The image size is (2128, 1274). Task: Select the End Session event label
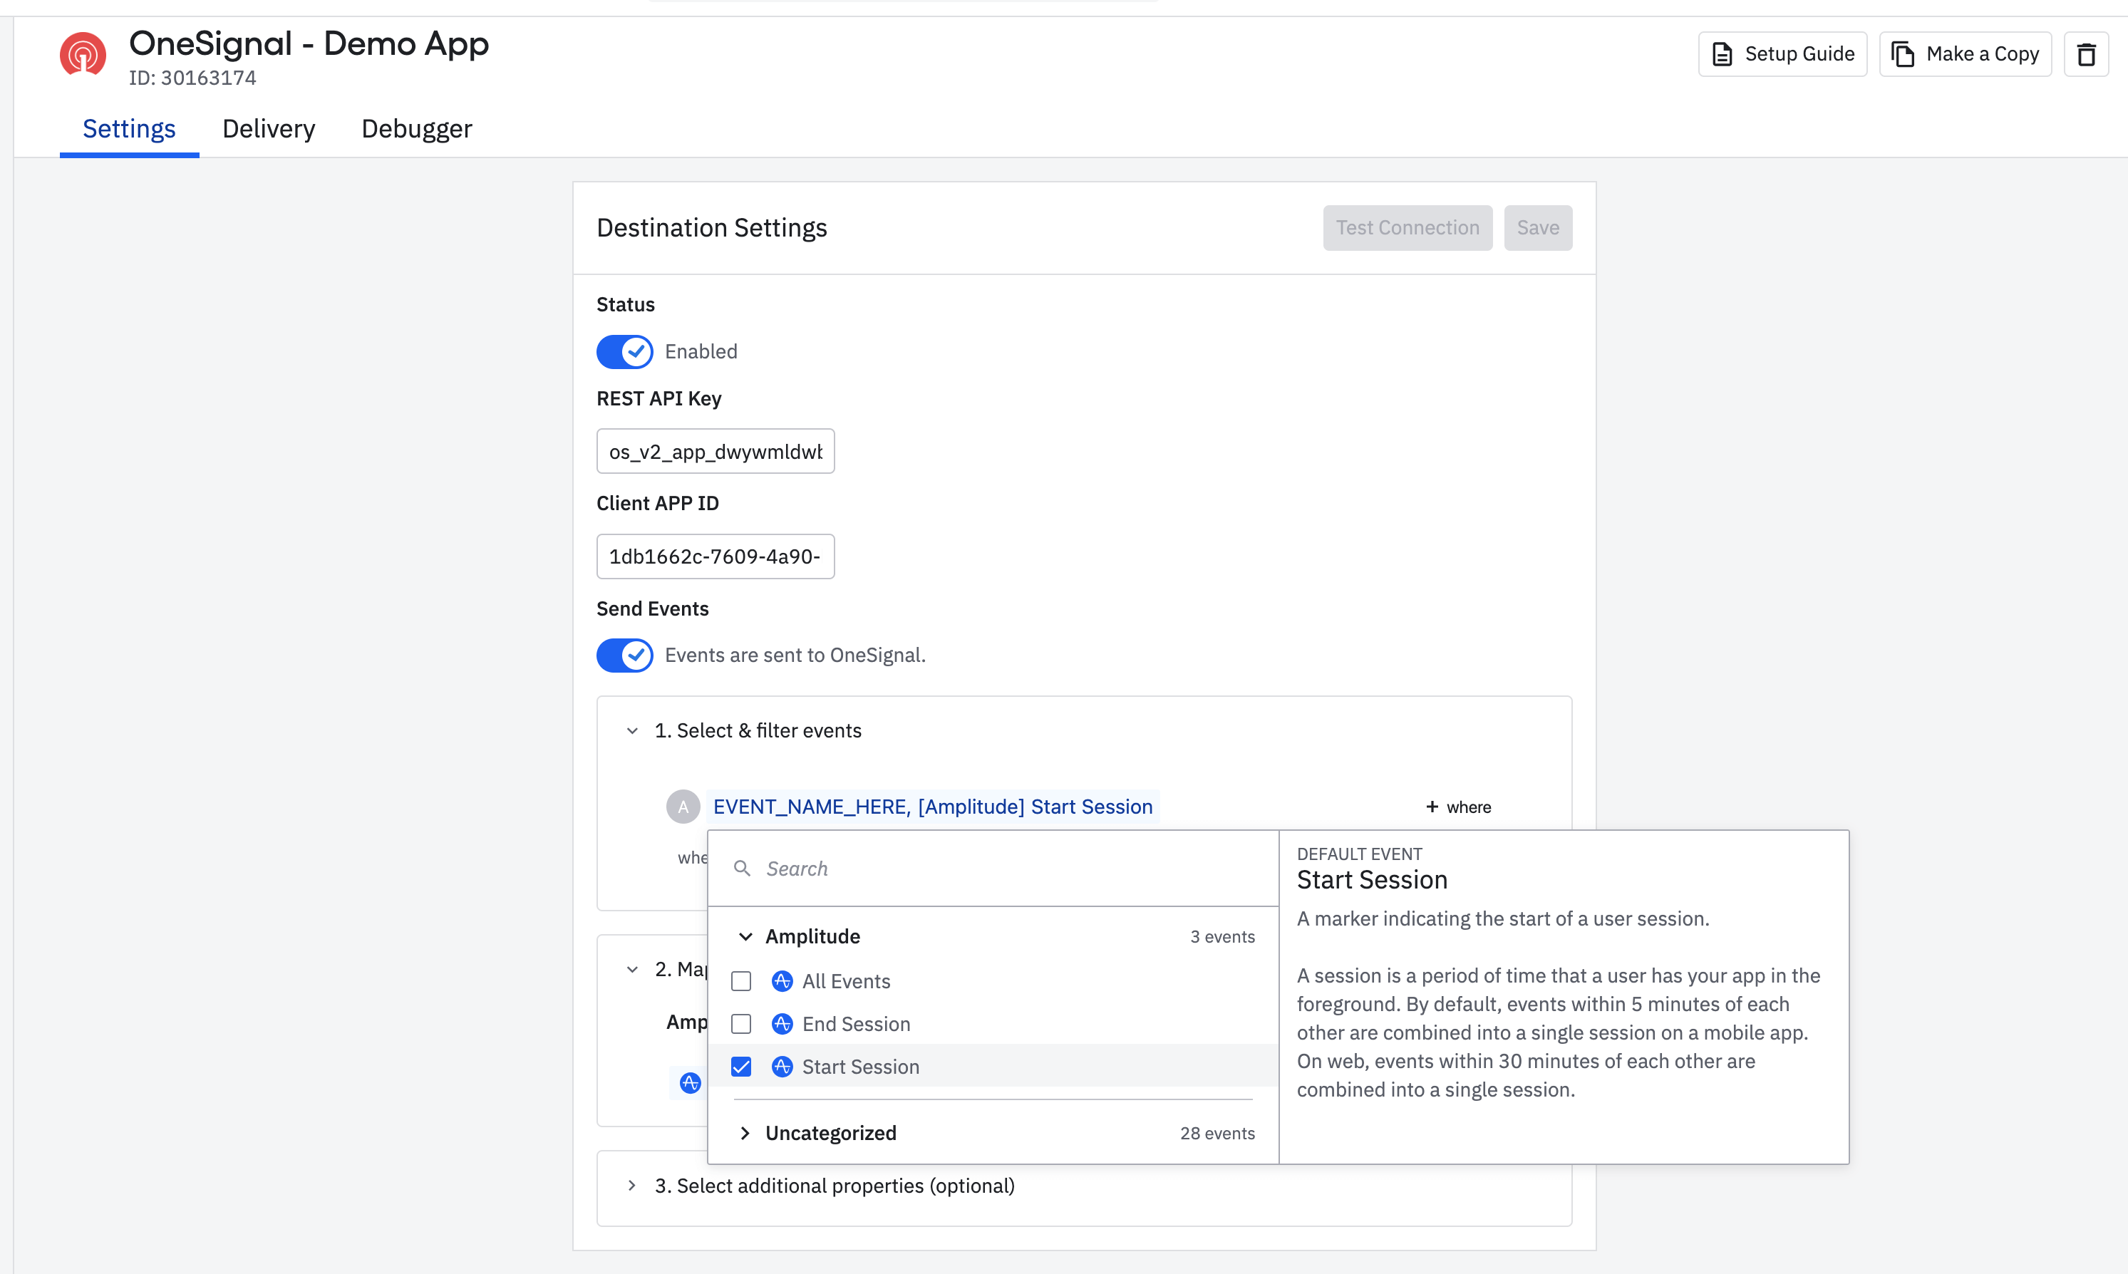[856, 1024]
